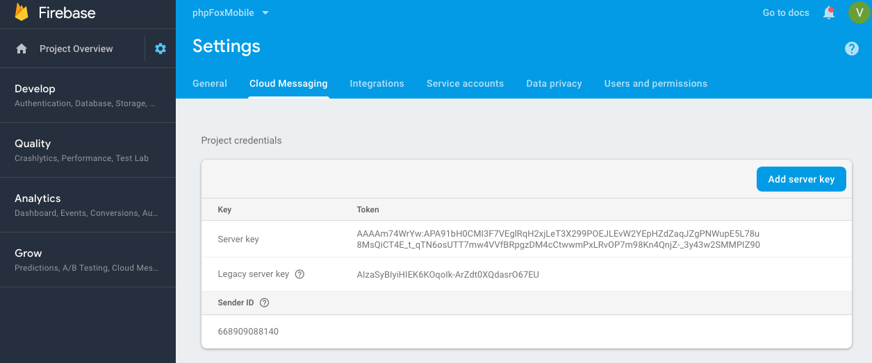Screen dimensions: 872x363
Task: Click the Sender ID value 668909088140
Action: [248, 332]
